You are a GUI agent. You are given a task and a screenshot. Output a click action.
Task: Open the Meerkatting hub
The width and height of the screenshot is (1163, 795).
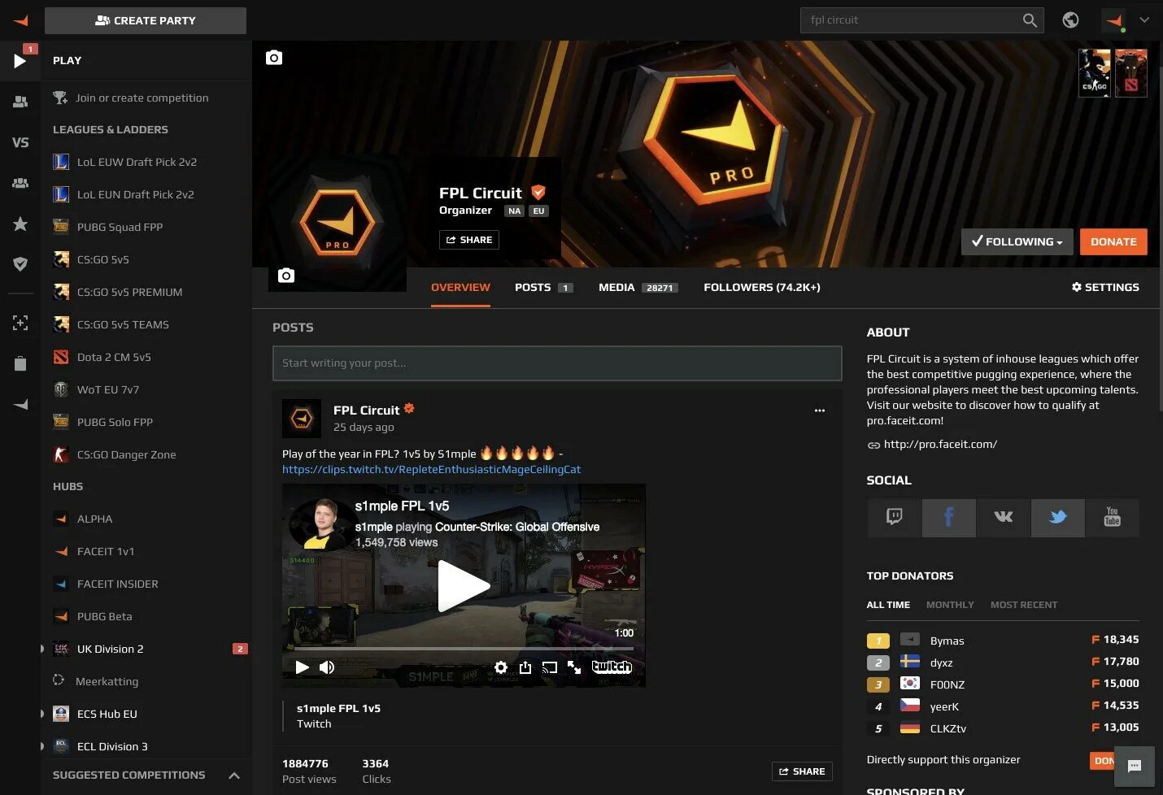pos(107,681)
